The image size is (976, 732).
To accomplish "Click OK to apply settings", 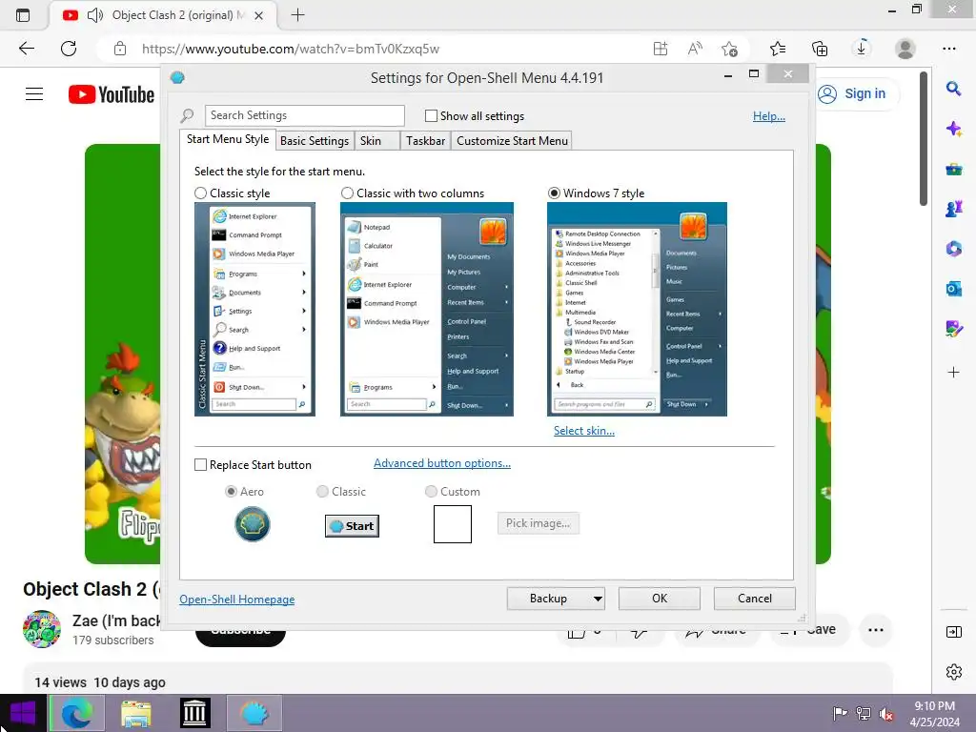I will 660,599.
